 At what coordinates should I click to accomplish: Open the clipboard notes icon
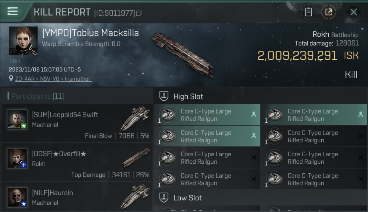(x=308, y=12)
